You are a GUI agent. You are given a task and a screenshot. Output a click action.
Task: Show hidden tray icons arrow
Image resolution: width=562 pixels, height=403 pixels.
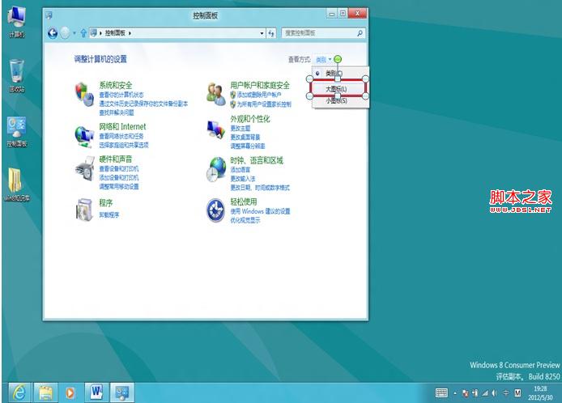[455, 393]
